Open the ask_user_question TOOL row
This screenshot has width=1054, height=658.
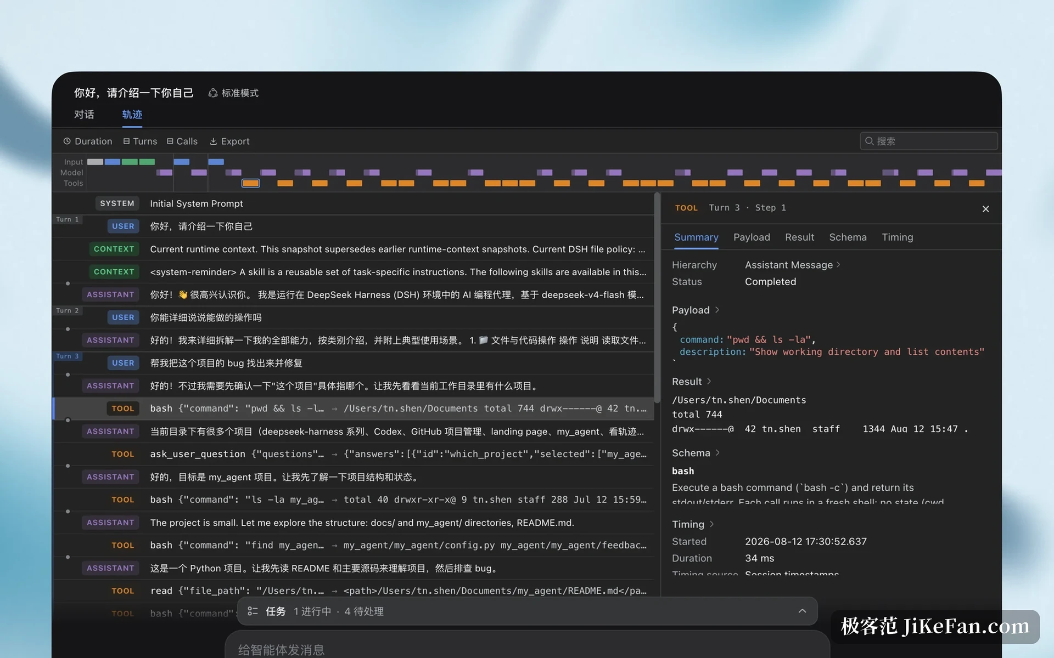pos(353,454)
